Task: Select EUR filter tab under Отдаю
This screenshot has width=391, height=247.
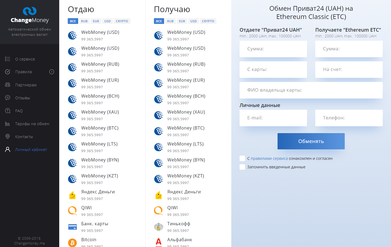Action: [x=96, y=21]
